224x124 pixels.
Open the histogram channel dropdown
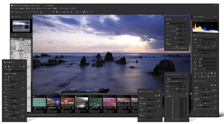click(205, 20)
